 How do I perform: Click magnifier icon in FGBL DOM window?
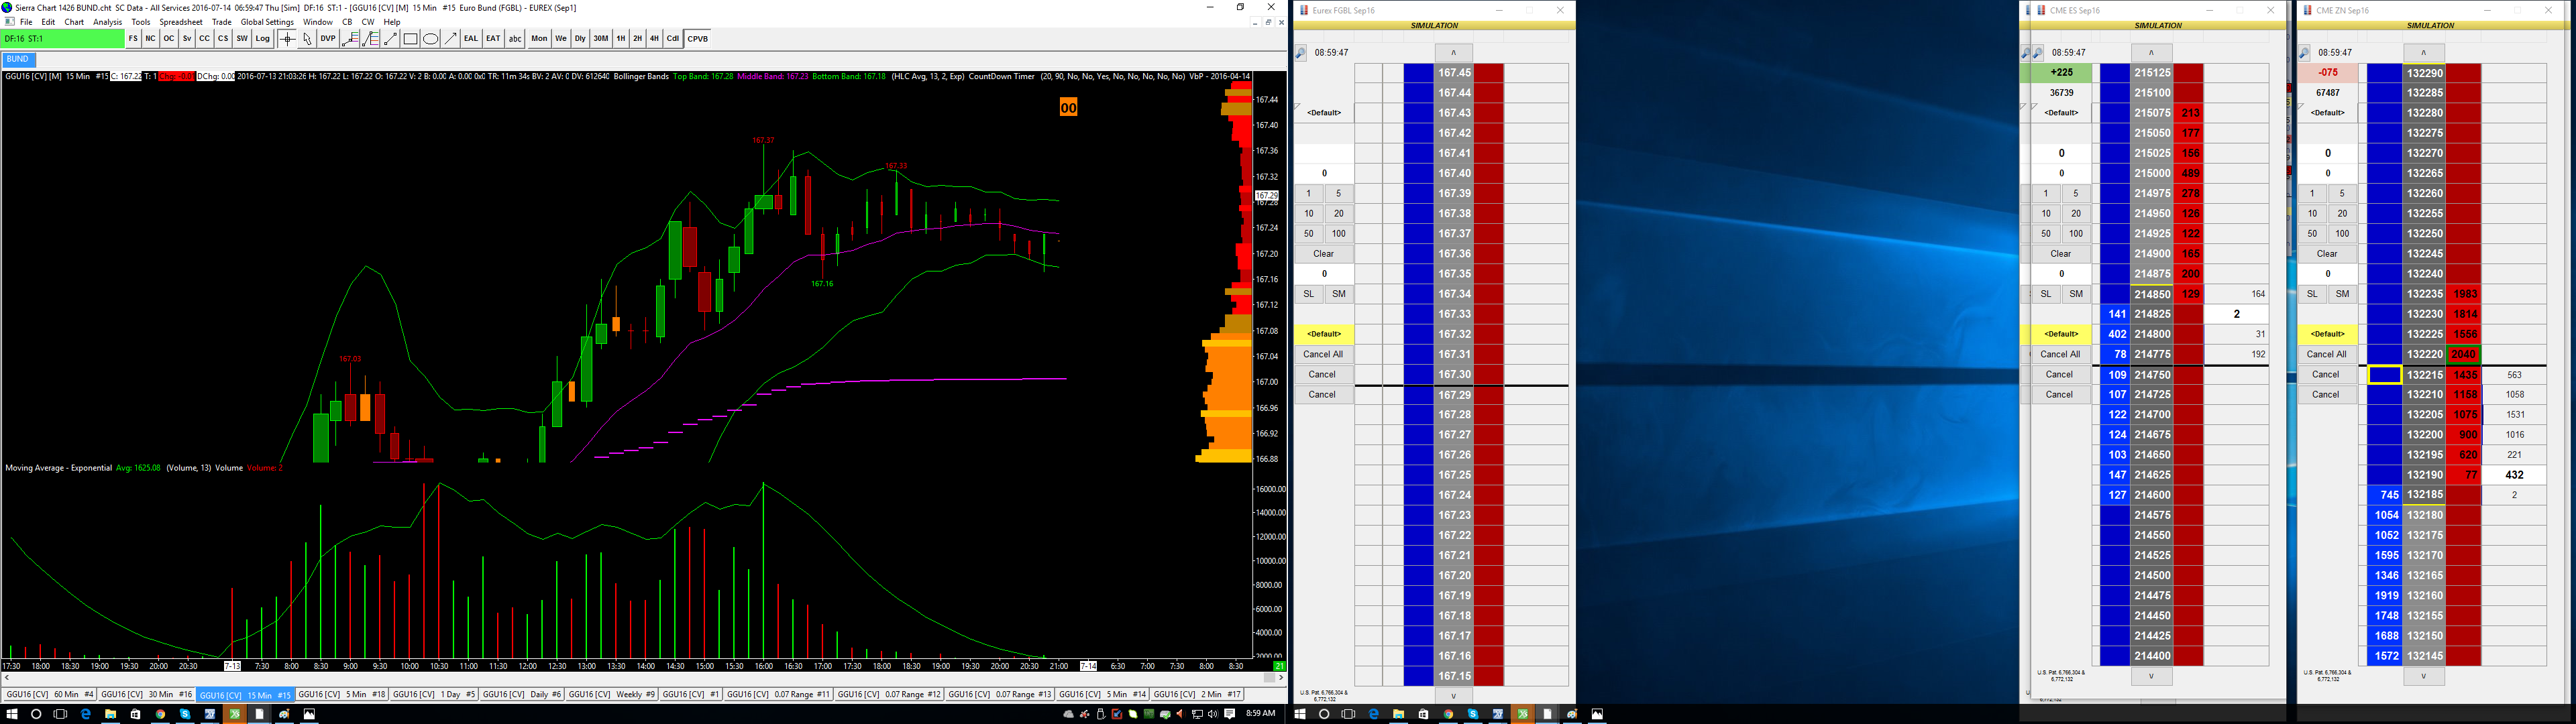coord(1301,53)
